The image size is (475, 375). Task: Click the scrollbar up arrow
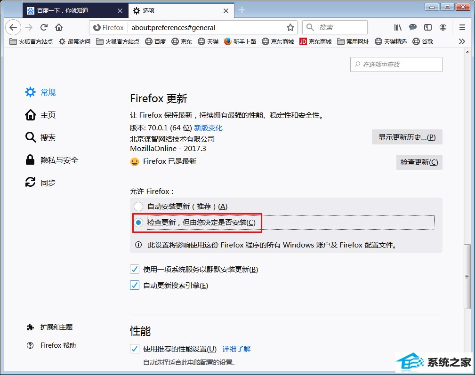point(467,52)
